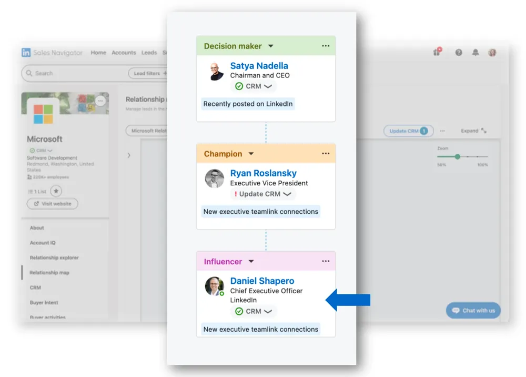Screen dimensions: 526x377
Task: Open Daniel Shapero's profile link
Action: [262, 281]
